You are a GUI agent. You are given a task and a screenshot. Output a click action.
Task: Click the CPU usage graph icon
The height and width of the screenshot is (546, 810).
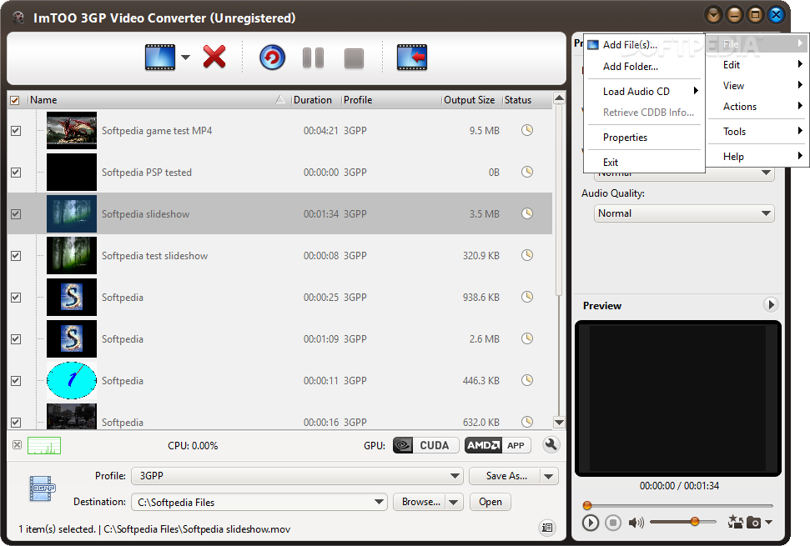[x=44, y=445]
